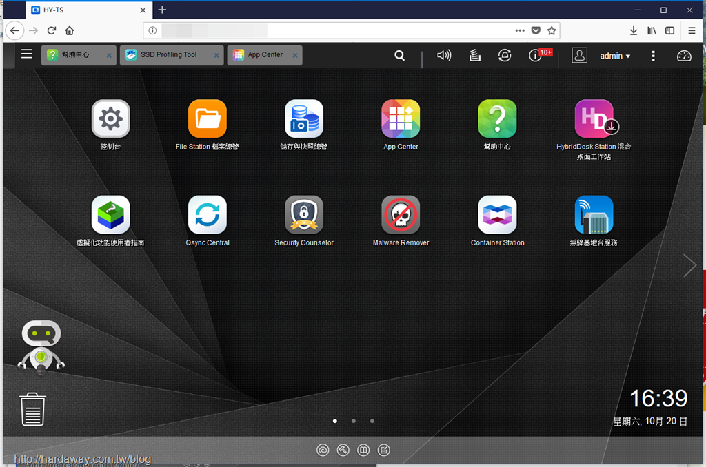Open Security Counselor
706x467 pixels.
(x=304, y=215)
